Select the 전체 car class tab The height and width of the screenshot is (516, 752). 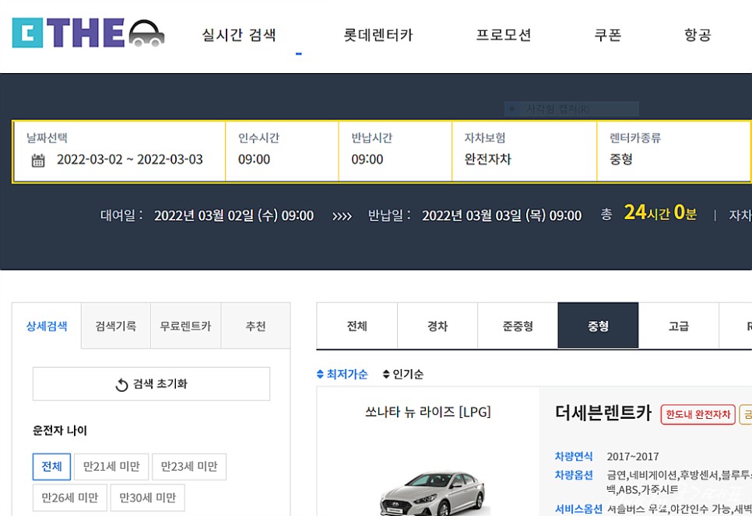coord(357,326)
